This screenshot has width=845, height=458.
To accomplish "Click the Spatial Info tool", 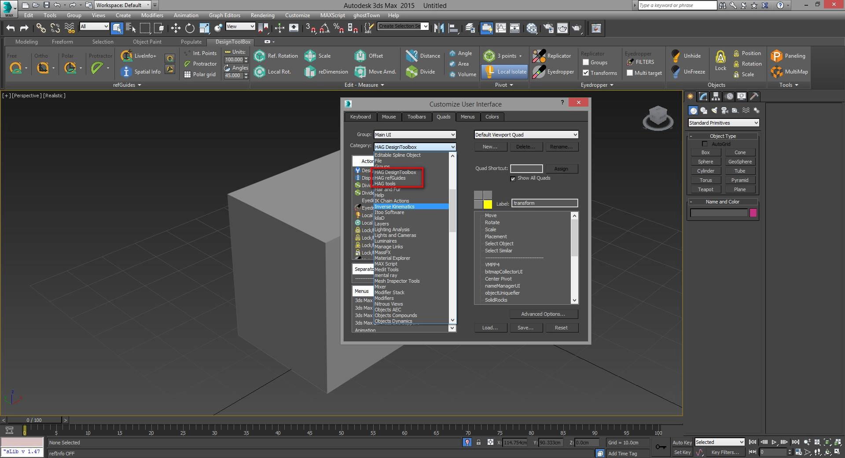I will (141, 71).
